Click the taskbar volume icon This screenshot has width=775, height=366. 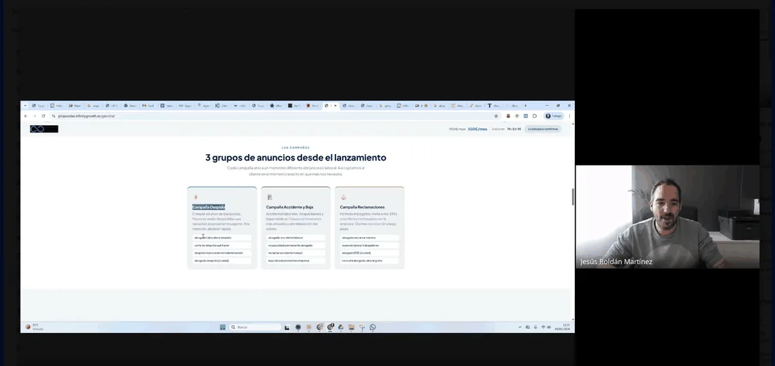549,327
